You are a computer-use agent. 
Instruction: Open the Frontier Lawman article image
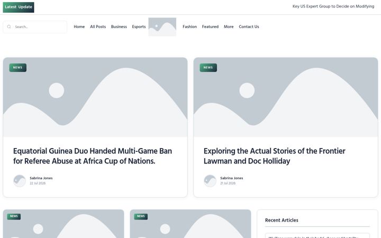(286, 97)
